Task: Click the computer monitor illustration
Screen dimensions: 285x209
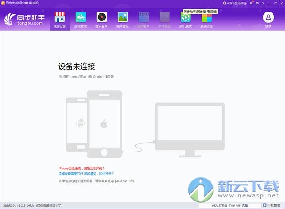Action: (x=190, y=130)
